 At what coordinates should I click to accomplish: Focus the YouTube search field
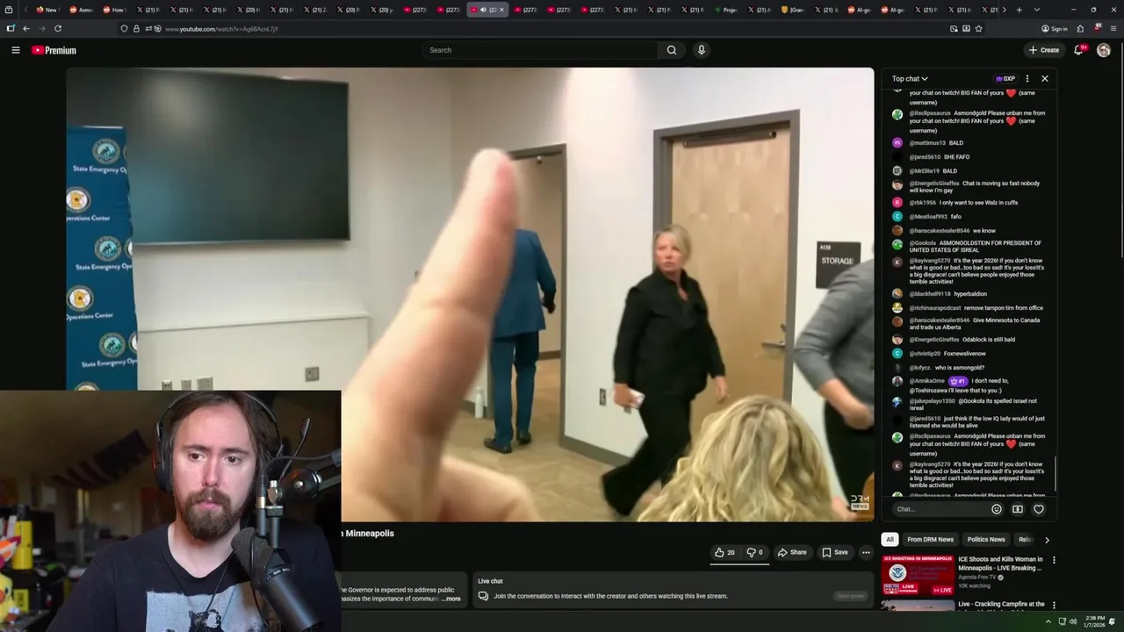(540, 50)
